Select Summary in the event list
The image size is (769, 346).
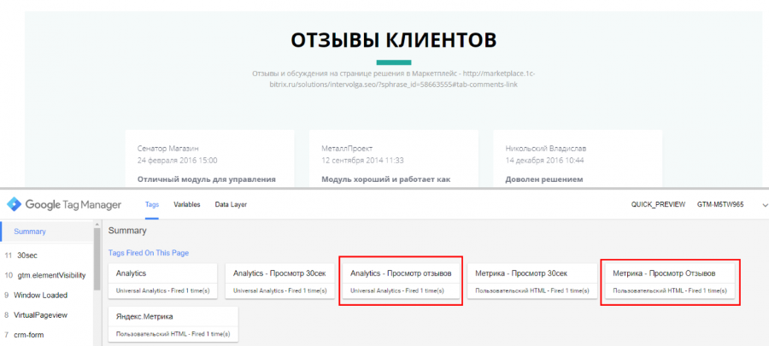pyautogui.click(x=47, y=232)
